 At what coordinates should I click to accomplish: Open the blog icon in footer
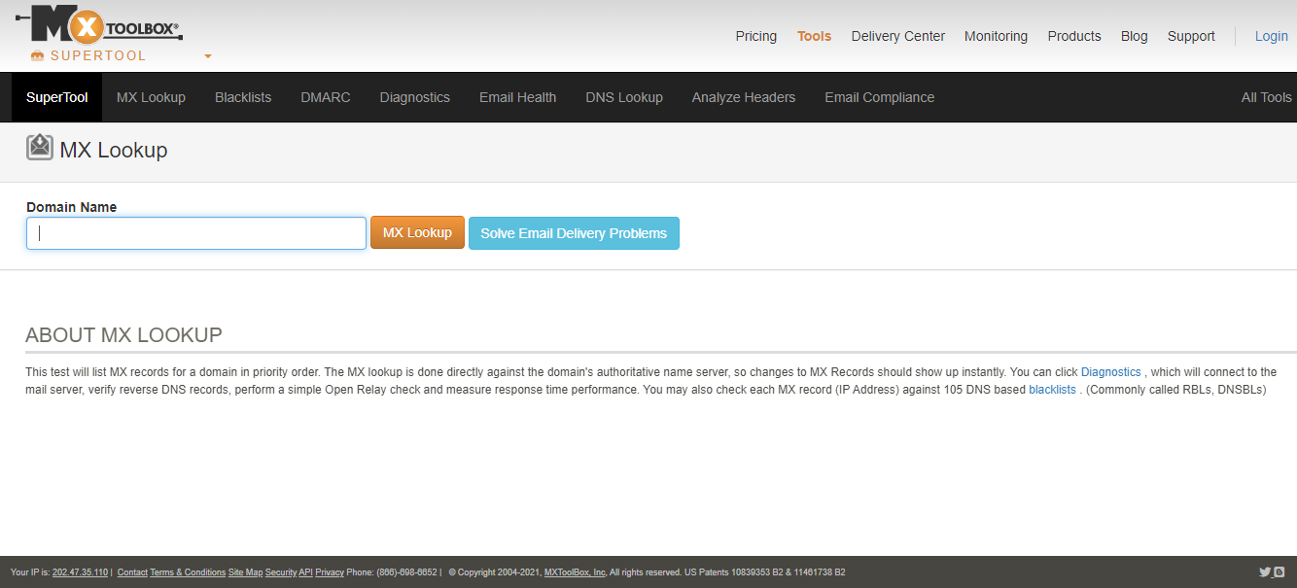[1279, 572]
